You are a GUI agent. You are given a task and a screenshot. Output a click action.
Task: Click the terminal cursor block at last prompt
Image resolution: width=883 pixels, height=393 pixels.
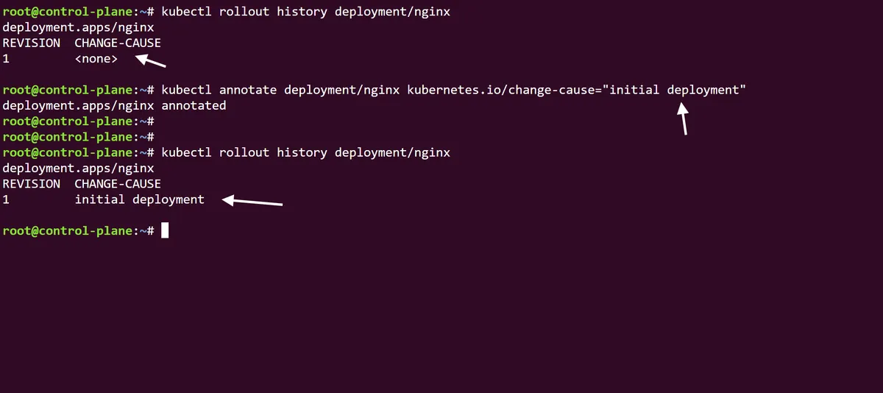click(165, 230)
